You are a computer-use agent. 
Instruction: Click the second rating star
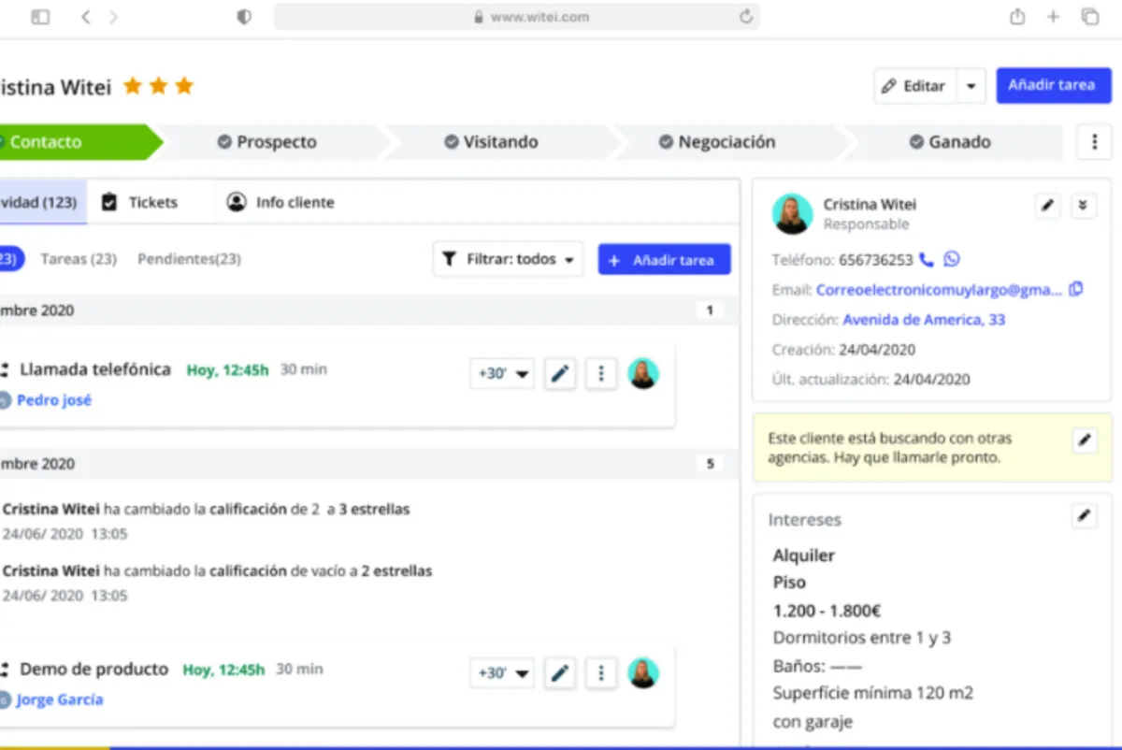click(x=158, y=86)
